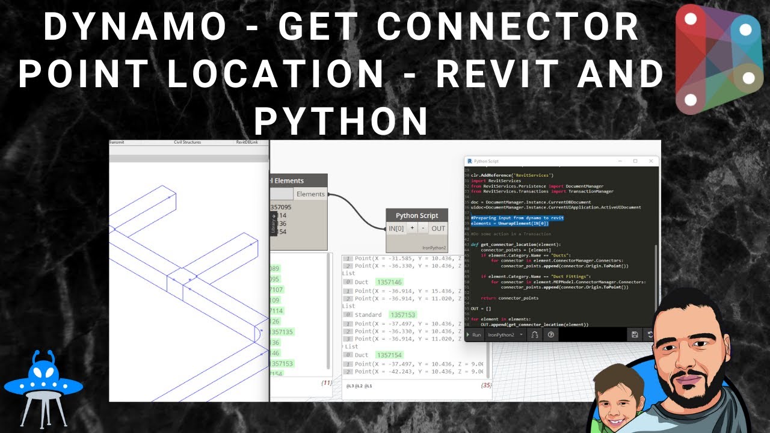Screen dimensions: 770x433
Task: Click the Elements output port
Action: (x=310, y=194)
